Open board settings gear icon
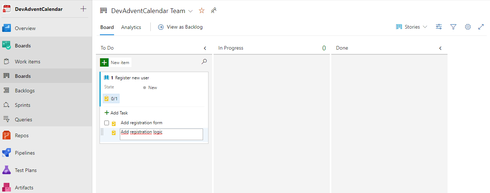Screen dimensions: 490x193 click(x=468, y=27)
